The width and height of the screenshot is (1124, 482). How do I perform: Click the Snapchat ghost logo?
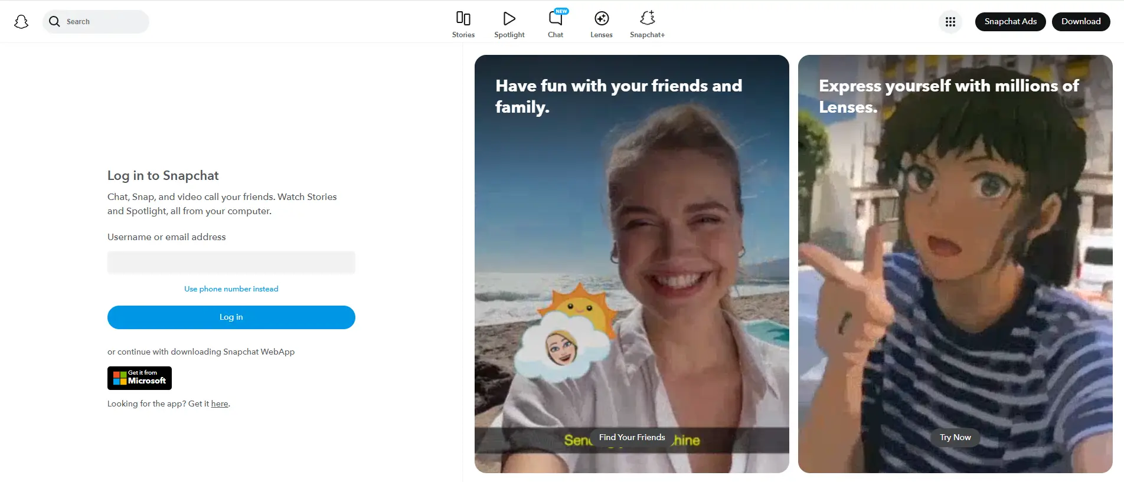tap(21, 22)
